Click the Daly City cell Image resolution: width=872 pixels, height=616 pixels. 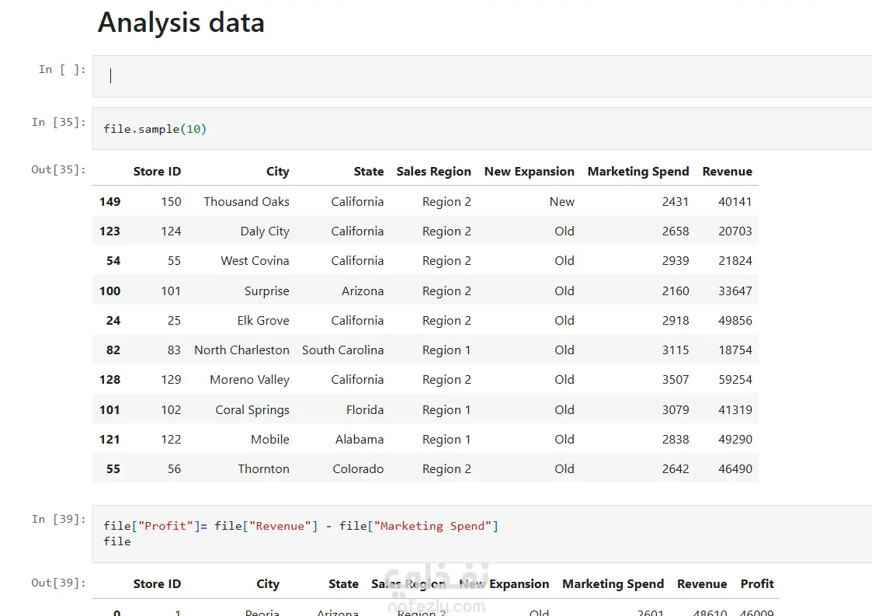pos(265,231)
